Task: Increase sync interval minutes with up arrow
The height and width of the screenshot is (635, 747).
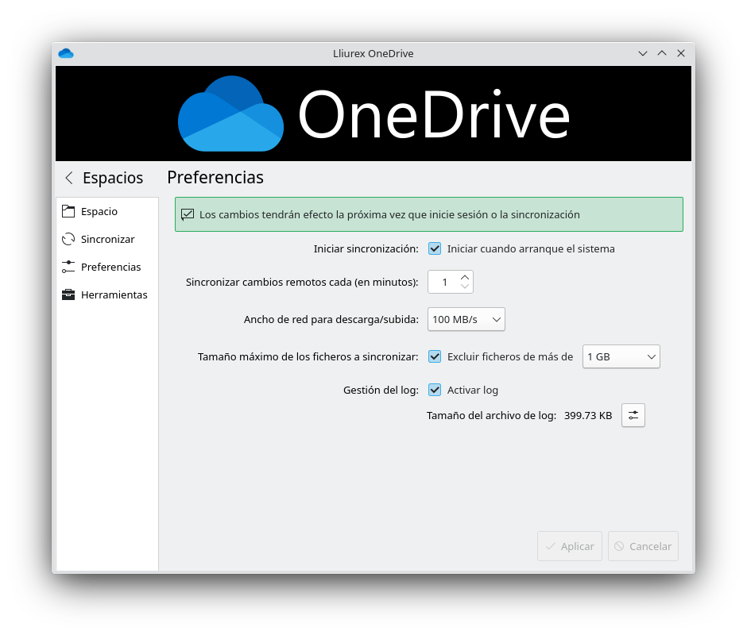Action: (x=465, y=277)
